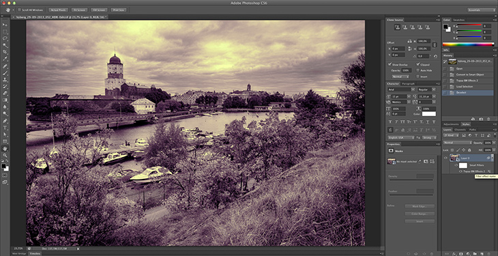Screen dimensions: 498x256
Task: Choose the Clone Stamp tool
Action: tap(5, 80)
